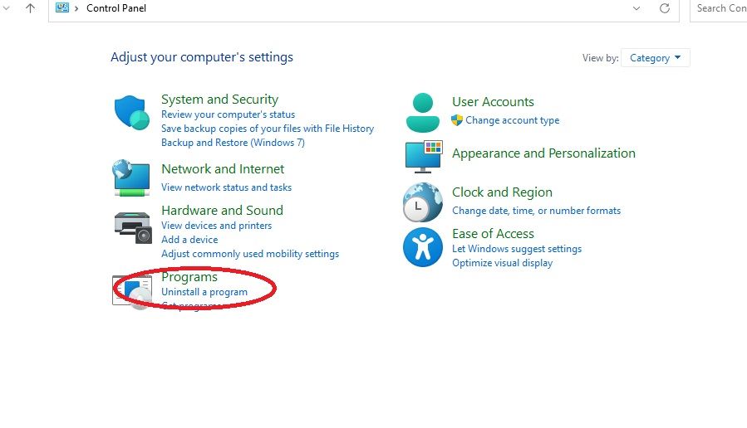
Task: Click Optimize visual display link
Action: click(502, 263)
